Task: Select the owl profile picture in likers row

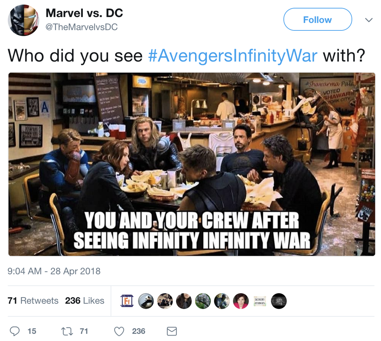Action: click(202, 301)
